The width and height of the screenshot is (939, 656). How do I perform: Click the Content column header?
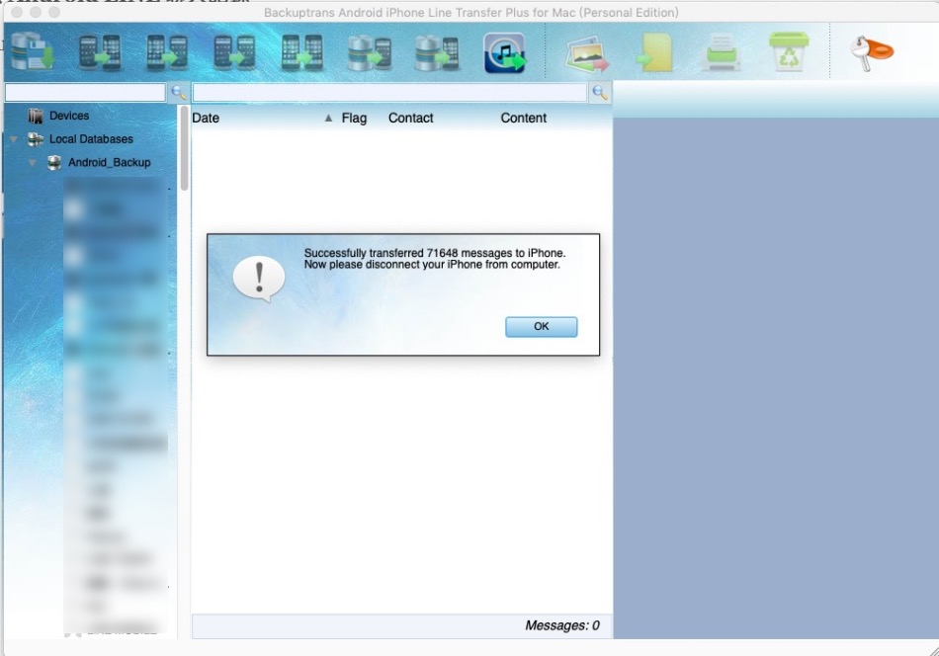pyautogui.click(x=524, y=118)
